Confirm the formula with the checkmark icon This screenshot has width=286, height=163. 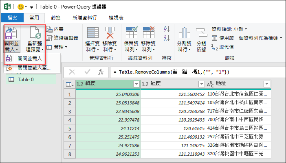87,72
